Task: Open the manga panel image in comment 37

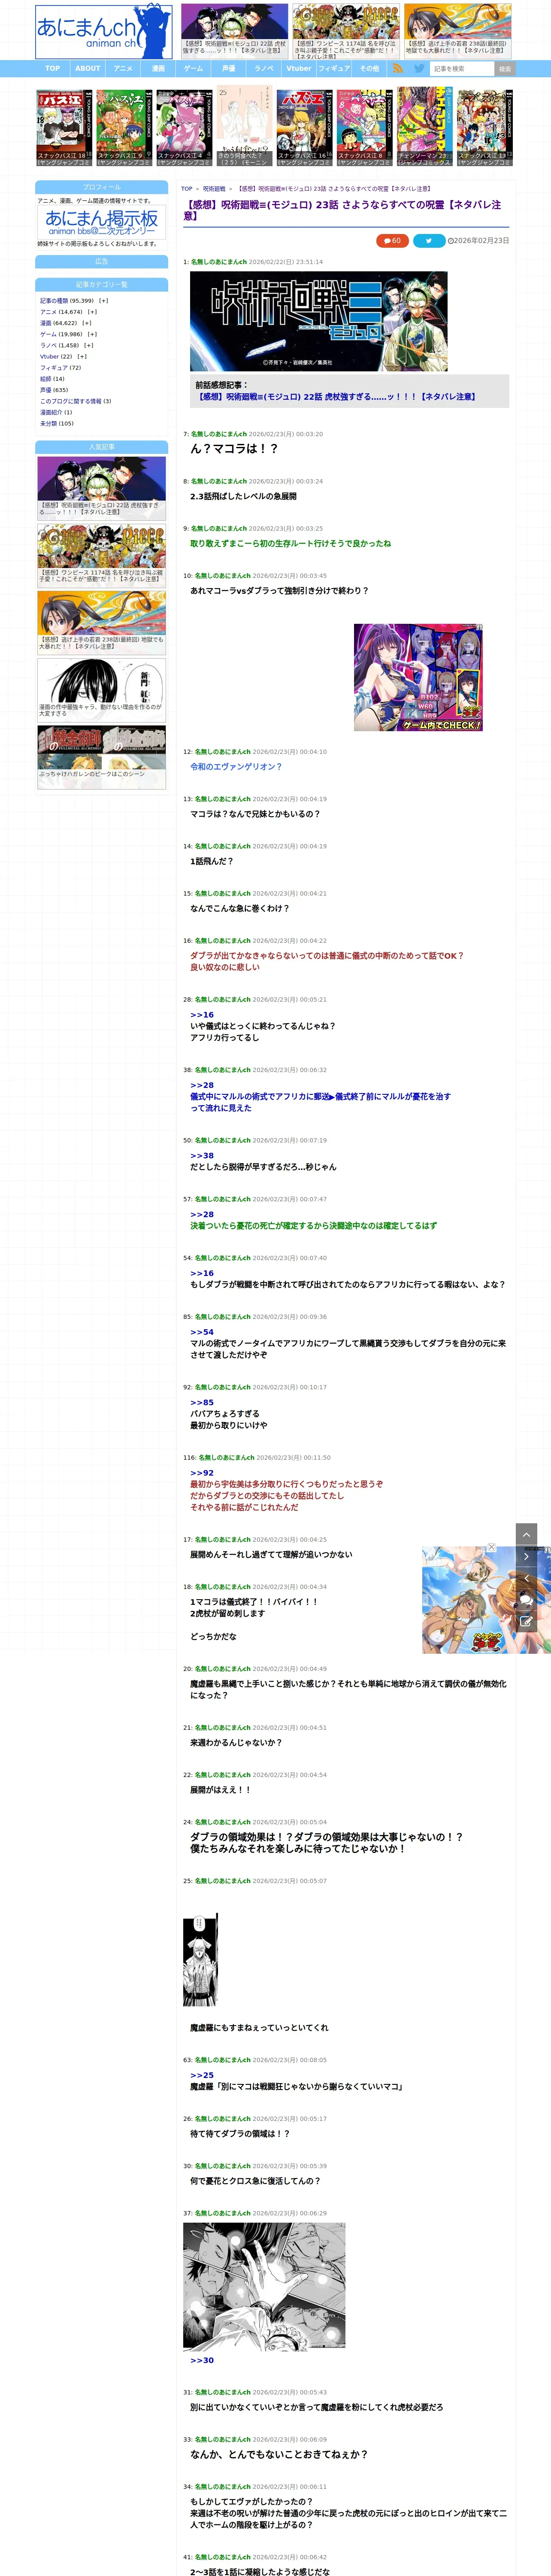Action: [x=264, y=2287]
